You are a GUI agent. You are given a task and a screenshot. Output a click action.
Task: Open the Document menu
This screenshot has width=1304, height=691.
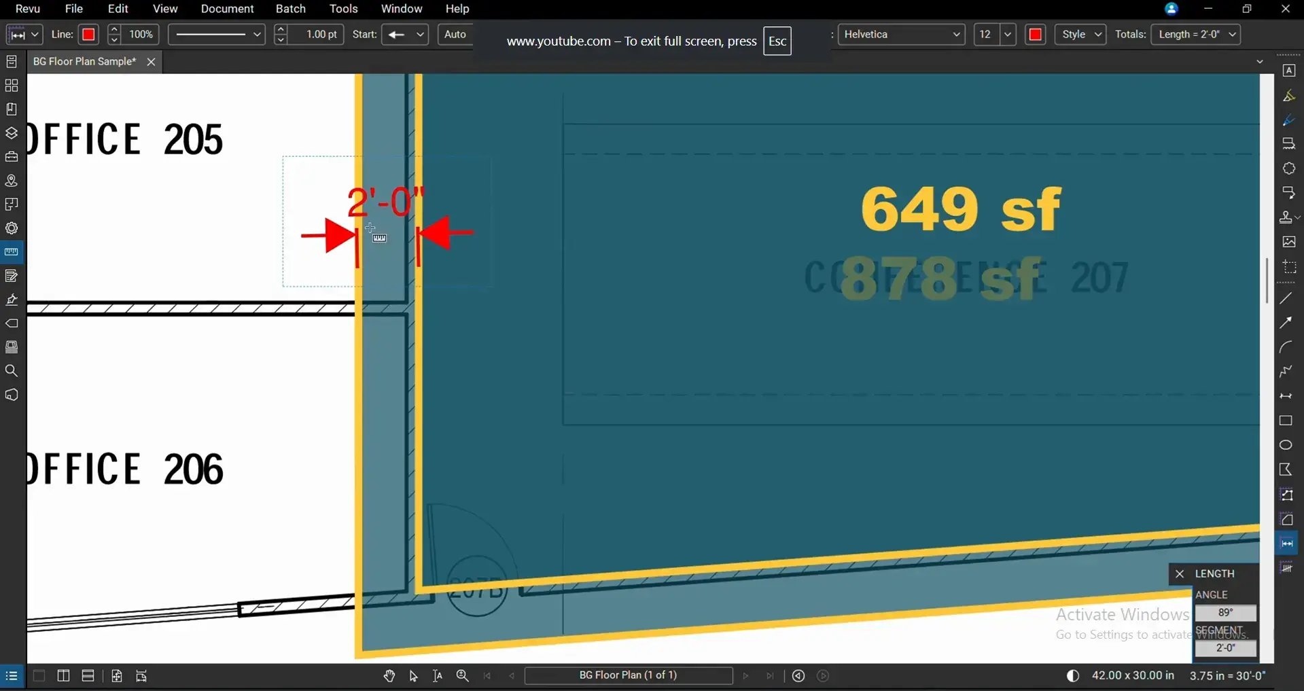pyautogui.click(x=227, y=9)
